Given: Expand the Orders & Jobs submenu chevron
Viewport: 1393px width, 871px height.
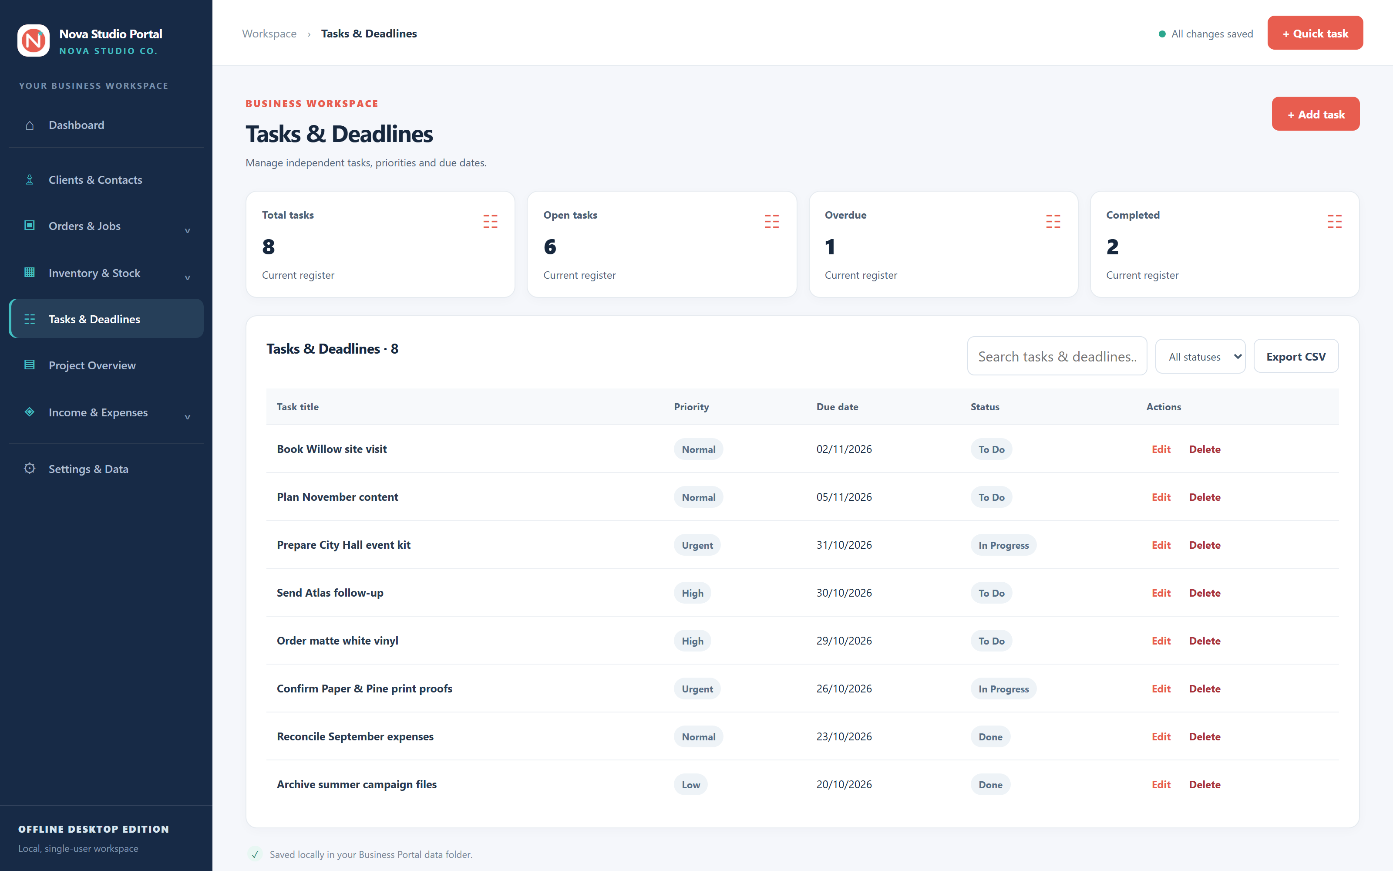Looking at the screenshot, I should tap(187, 230).
